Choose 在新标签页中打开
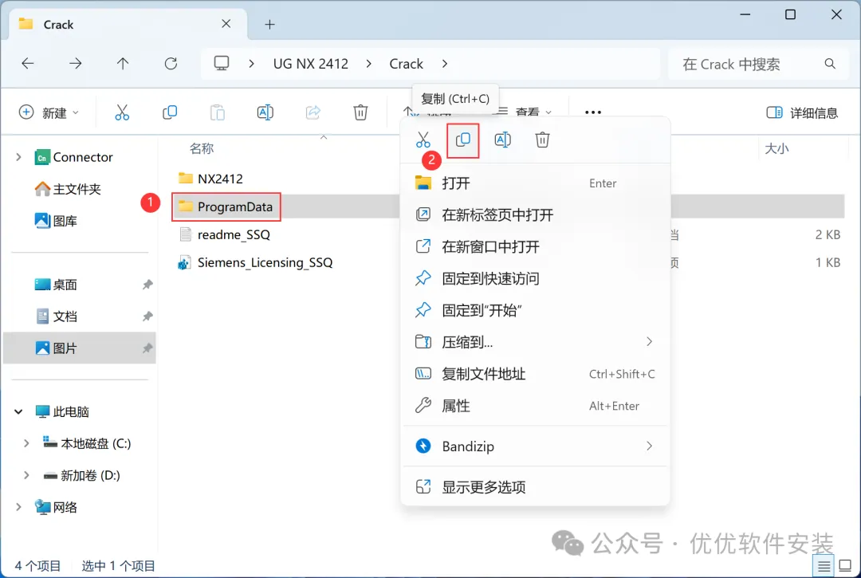The height and width of the screenshot is (578, 861). (535, 214)
